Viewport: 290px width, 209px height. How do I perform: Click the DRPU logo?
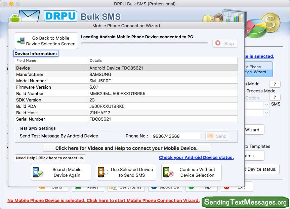(60, 16)
